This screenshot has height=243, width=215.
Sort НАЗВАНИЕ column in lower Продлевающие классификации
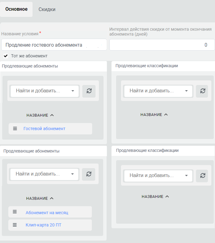[x=155, y=196]
